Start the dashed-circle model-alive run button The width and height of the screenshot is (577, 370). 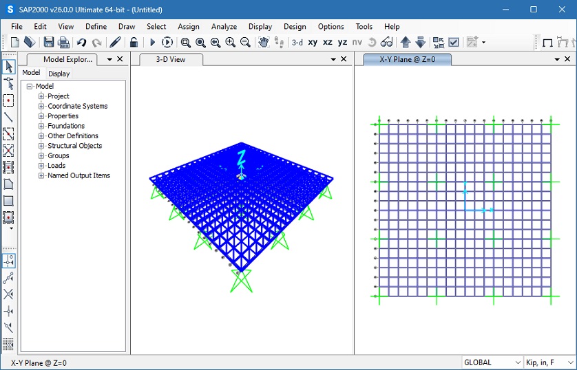click(x=167, y=42)
